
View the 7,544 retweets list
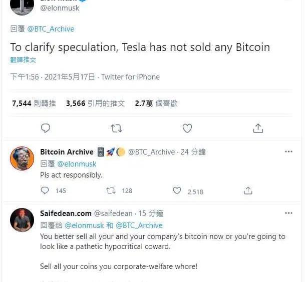(x=32, y=103)
